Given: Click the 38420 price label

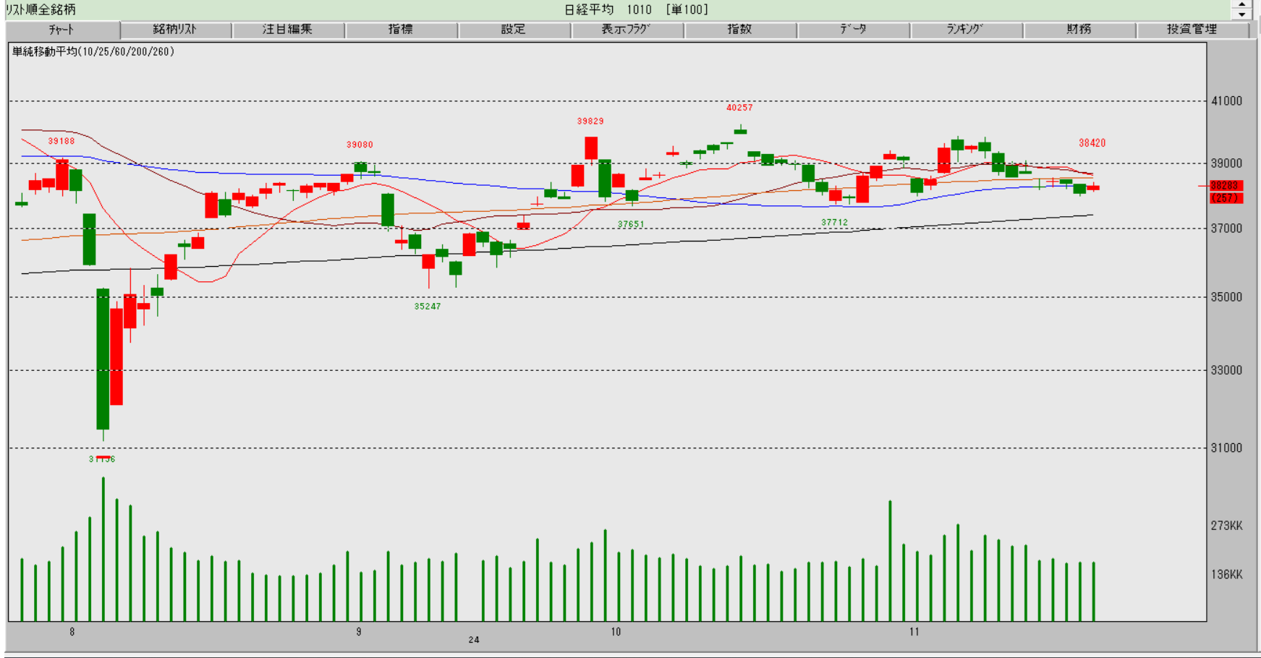Looking at the screenshot, I should click(x=1092, y=143).
